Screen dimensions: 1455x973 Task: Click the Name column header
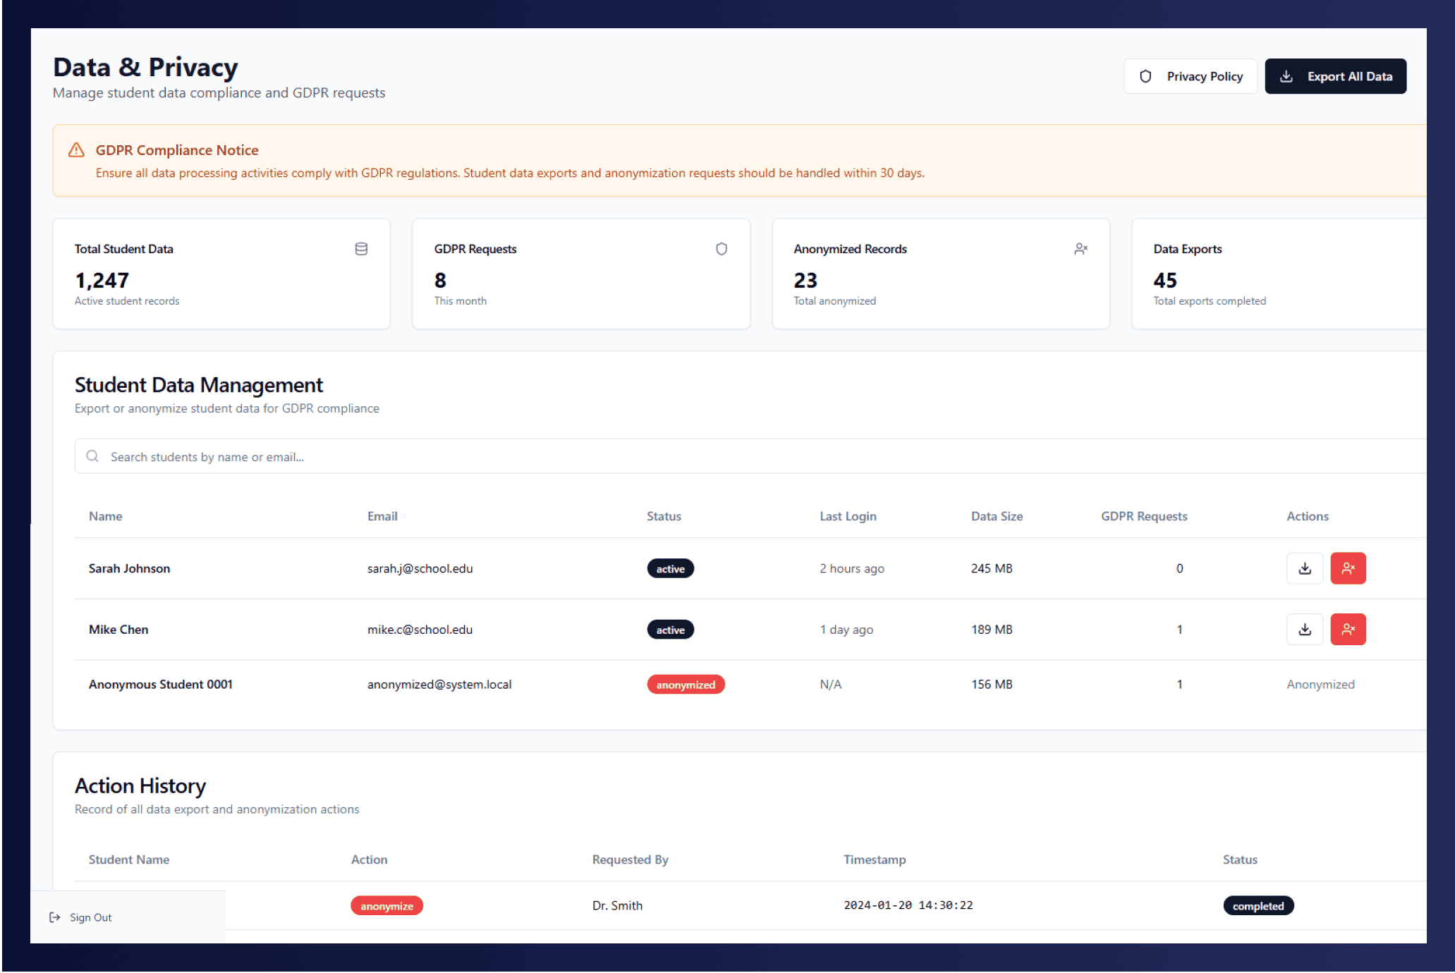tap(105, 516)
